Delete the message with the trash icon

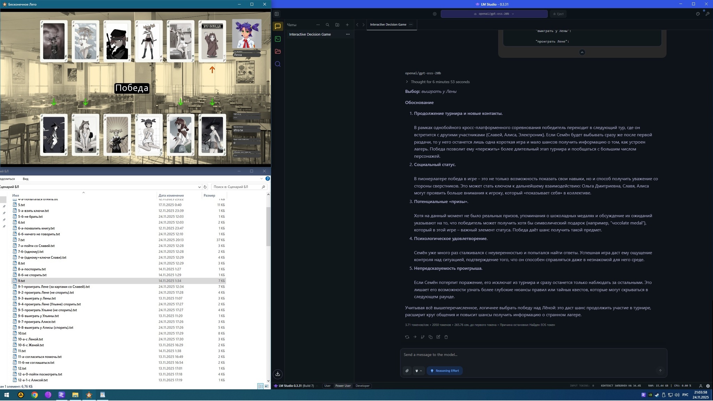coord(446,337)
